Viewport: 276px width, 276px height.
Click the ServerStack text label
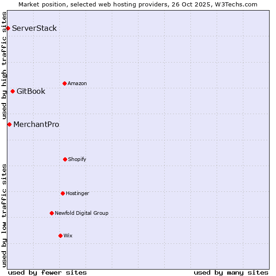(x=34, y=29)
